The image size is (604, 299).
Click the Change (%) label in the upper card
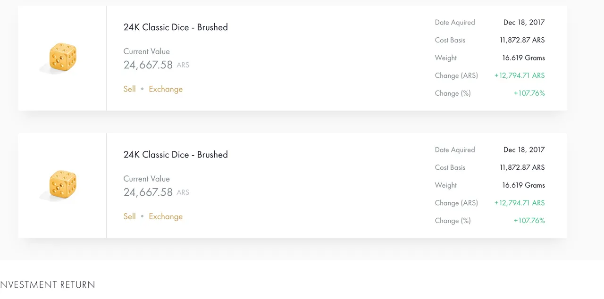click(453, 93)
